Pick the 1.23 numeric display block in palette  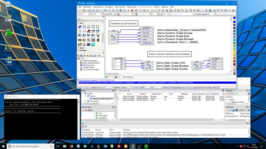[x=89, y=44]
